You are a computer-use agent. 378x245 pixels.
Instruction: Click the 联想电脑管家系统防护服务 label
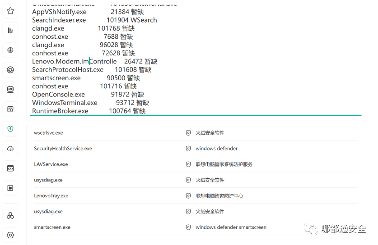pyautogui.click(x=224, y=164)
